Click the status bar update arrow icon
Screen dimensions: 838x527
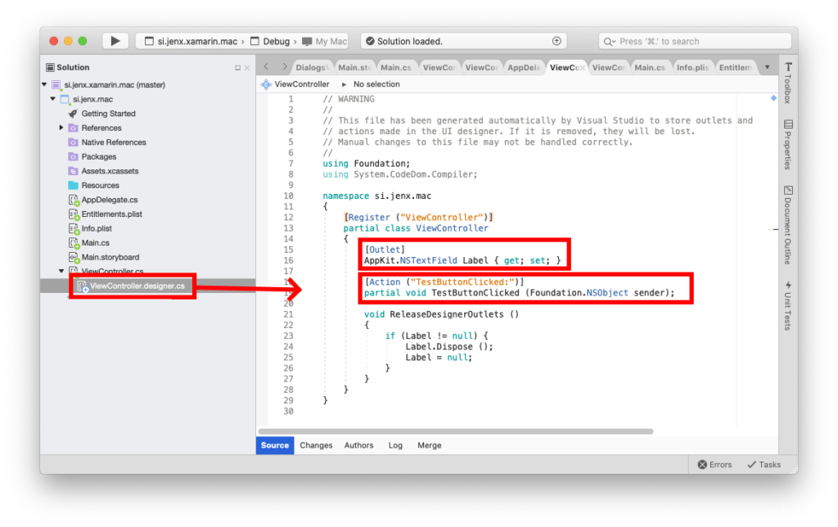point(556,41)
